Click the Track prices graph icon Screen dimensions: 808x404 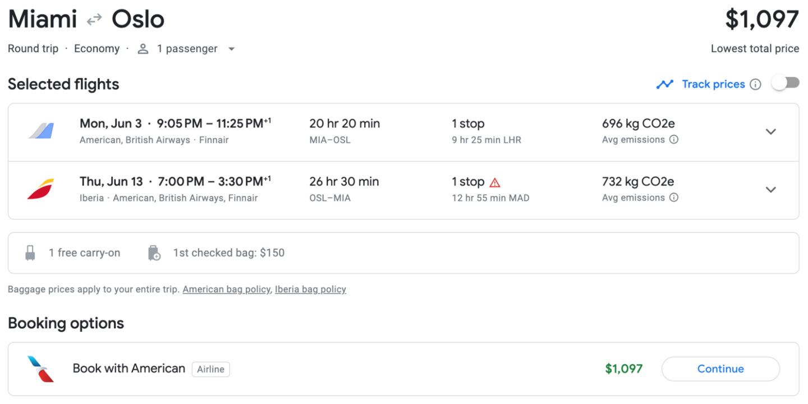coord(665,84)
